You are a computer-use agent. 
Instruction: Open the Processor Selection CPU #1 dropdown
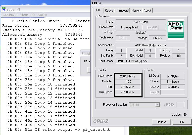[x=144, y=105]
